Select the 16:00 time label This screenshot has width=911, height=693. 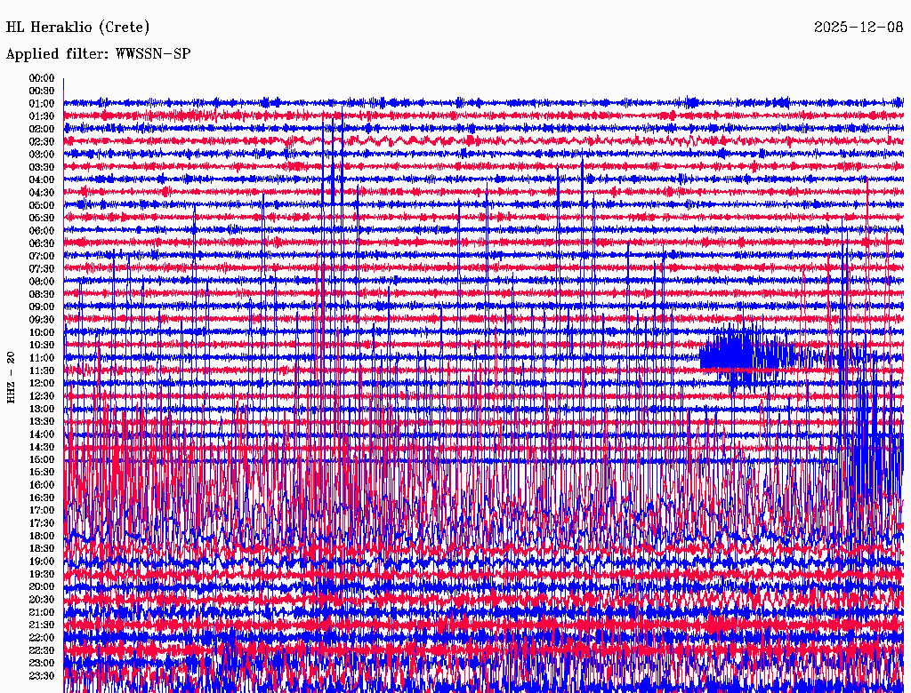pyautogui.click(x=42, y=485)
